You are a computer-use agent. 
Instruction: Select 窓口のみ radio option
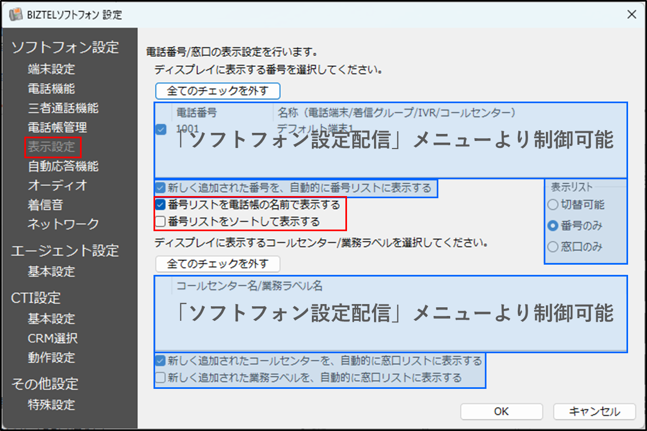click(552, 247)
